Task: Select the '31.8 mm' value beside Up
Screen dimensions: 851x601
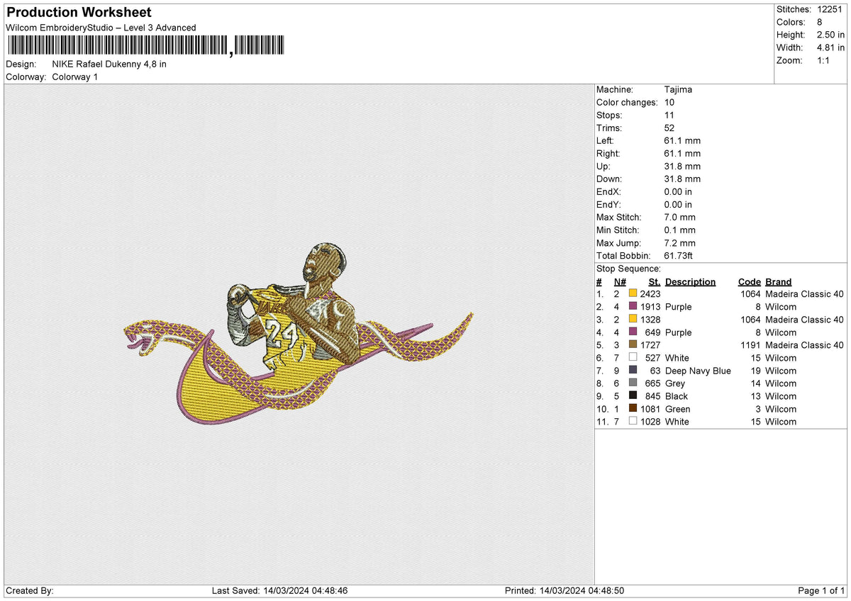Action: click(682, 166)
